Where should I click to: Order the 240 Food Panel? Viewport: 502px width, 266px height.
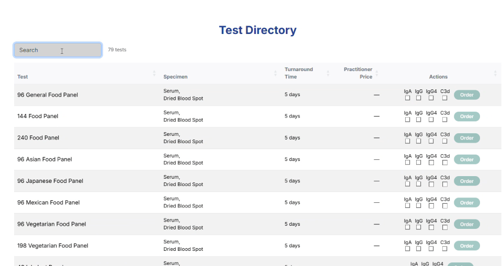pyautogui.click(x=467, y=138)
